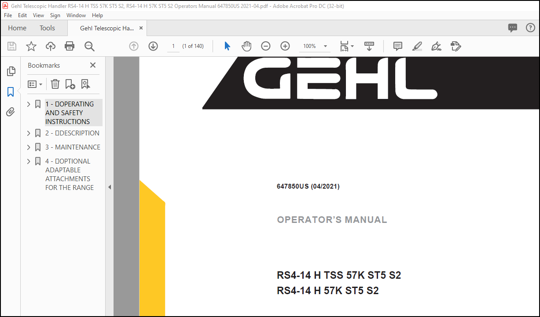
Task: Click the OPERATOR'S MANUAL heading text
Action: [332, 220]
